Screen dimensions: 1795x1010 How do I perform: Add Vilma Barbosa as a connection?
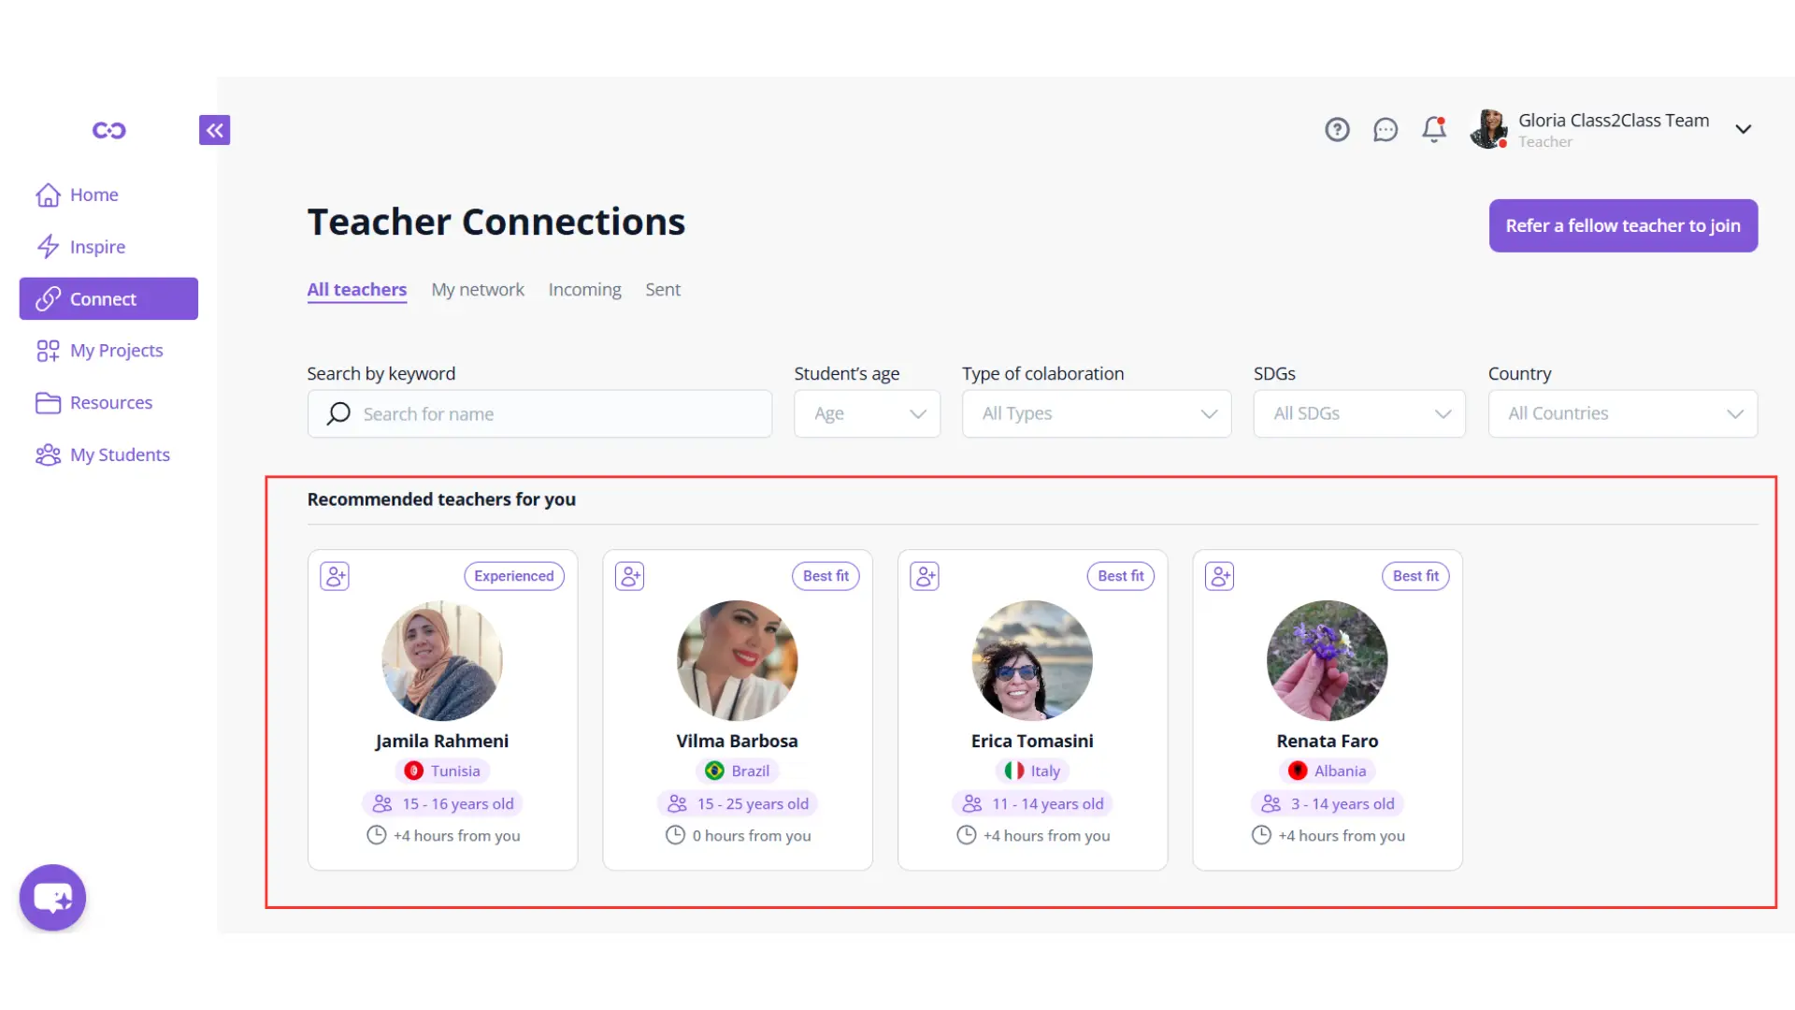pyautogui.click(x=630, y=576)
